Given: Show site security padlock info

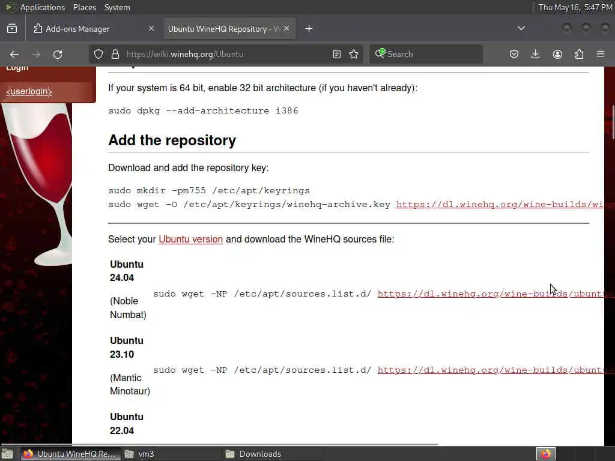Looking at the screenshot, I should click(x=115, y=54).
